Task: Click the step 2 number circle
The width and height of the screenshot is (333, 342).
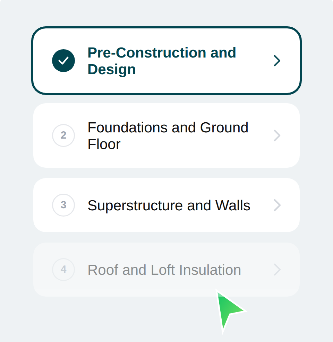Action: tap(63, 135)
